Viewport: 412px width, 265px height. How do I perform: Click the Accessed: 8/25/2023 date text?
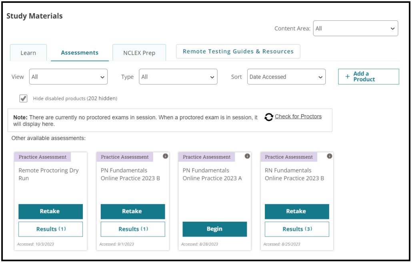click(x=282, y=244)
